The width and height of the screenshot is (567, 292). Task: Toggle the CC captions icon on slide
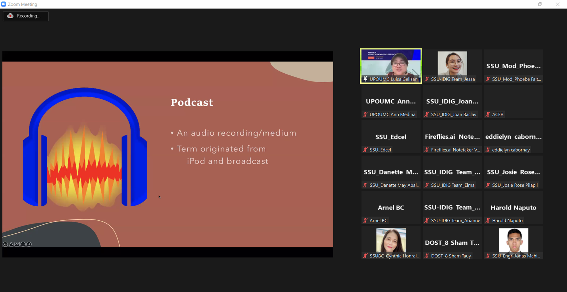tap(17, 244)
